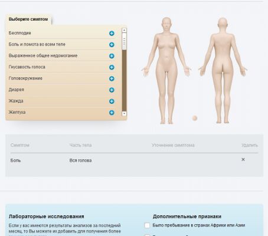The width and height of the screenshot is (268, 236).
Task: Select the Выберите симптом tab
Action: point(28,19)
